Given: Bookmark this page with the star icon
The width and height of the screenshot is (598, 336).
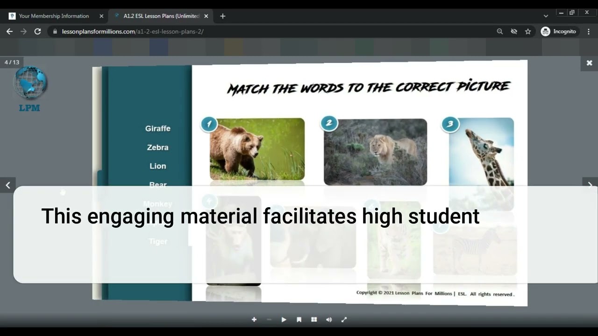Looking at the screenshot, I should tap(528, 31).
